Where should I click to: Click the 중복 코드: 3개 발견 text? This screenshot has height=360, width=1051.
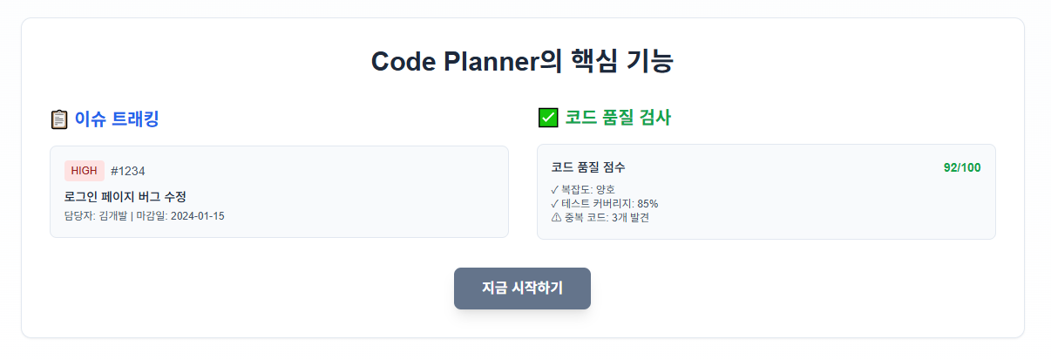click(606, 217)
